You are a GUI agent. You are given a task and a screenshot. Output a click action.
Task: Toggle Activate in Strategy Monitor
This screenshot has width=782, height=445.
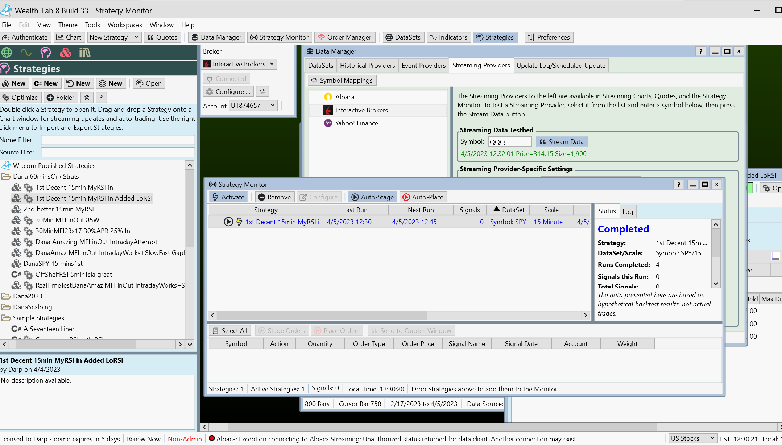228,197
